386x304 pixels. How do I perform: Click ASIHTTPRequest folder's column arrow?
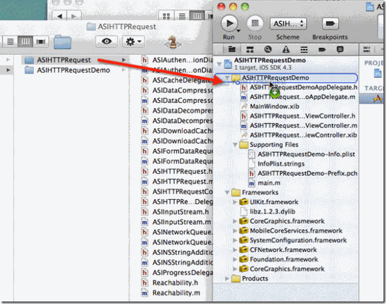coord(124,60)
